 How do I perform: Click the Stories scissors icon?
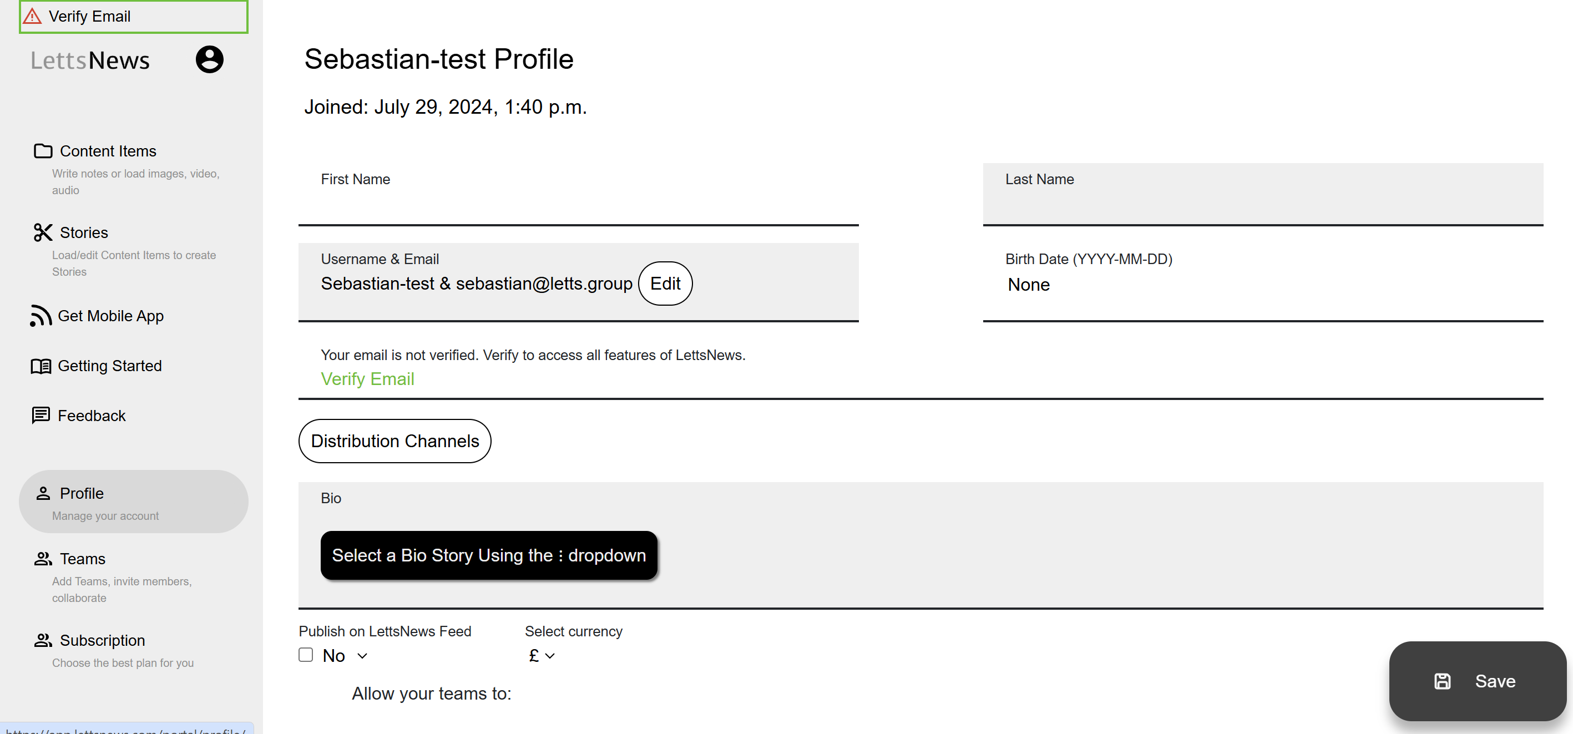click(x=43, y=232)
